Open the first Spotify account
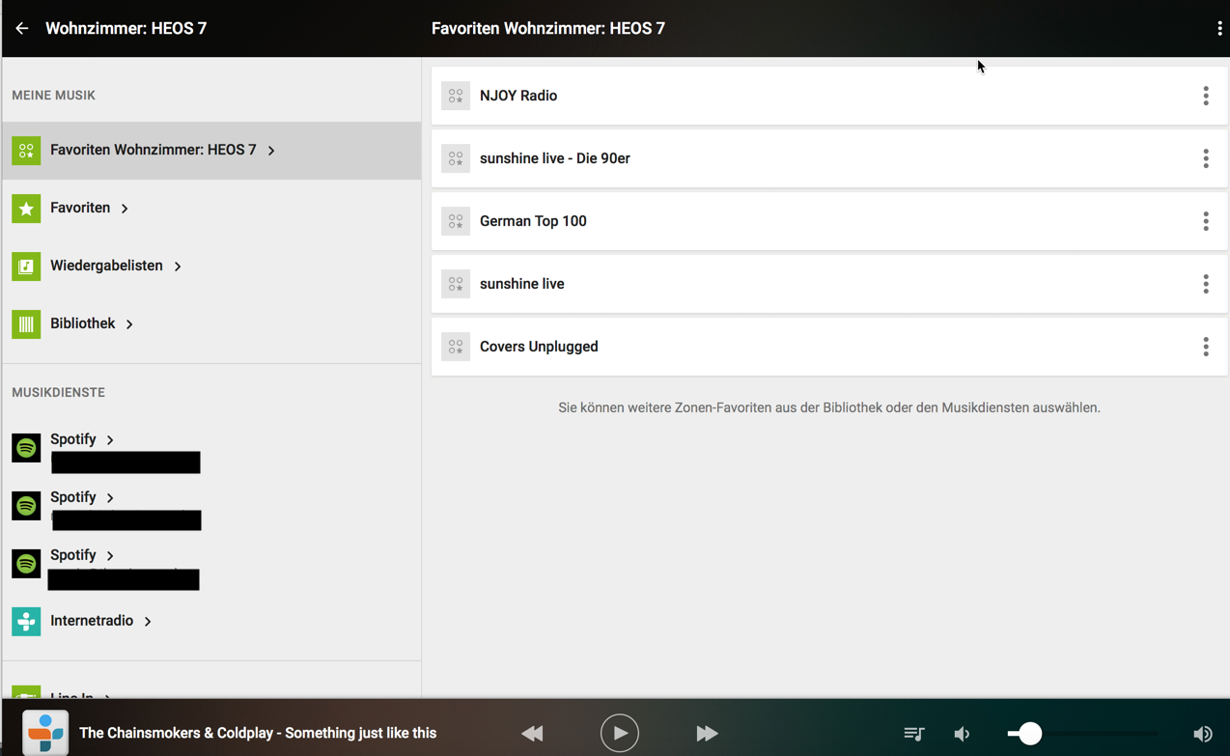1230x756 pixels. click(73, 440)
